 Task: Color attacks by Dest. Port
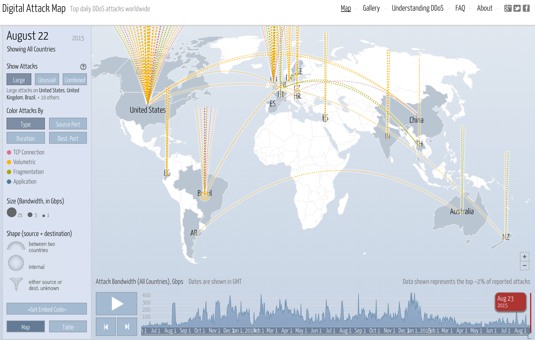(x=68, y=138)
